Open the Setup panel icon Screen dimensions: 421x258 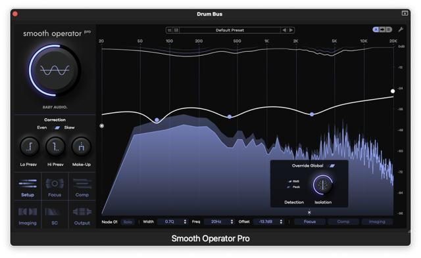point(28,184)
